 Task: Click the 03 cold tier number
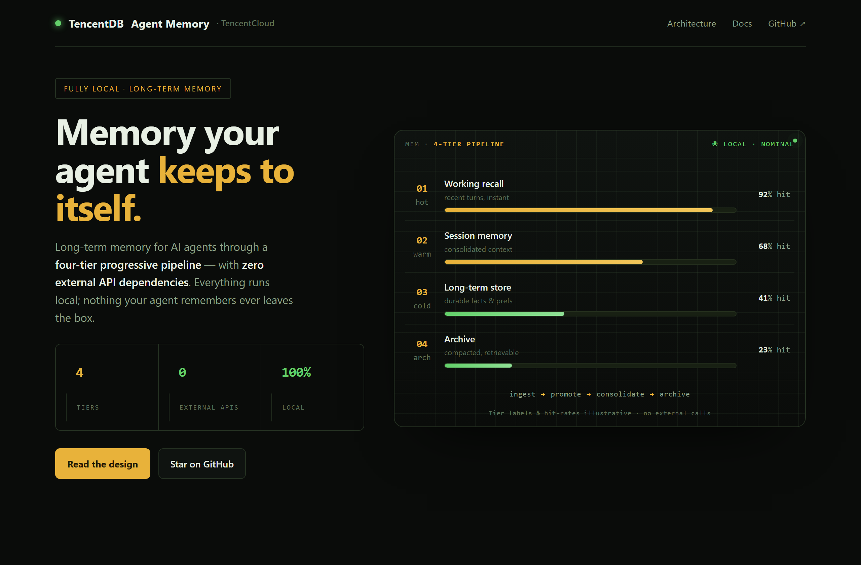[422, 292]
